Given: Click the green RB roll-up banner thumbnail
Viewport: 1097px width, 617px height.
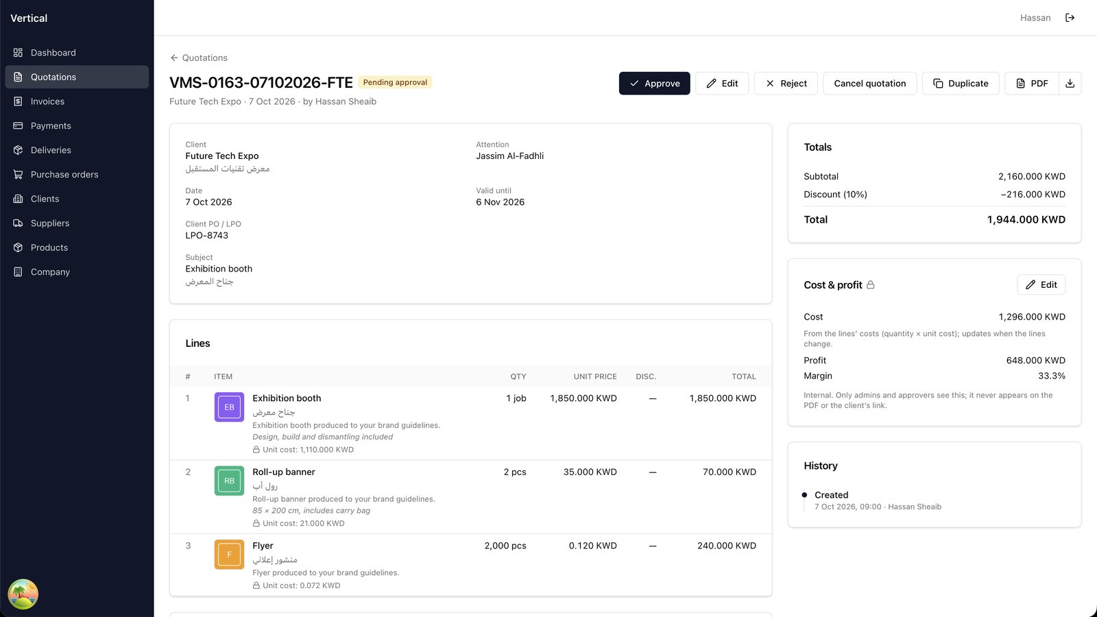Looking at the screenshot, I should click(229, 481).
